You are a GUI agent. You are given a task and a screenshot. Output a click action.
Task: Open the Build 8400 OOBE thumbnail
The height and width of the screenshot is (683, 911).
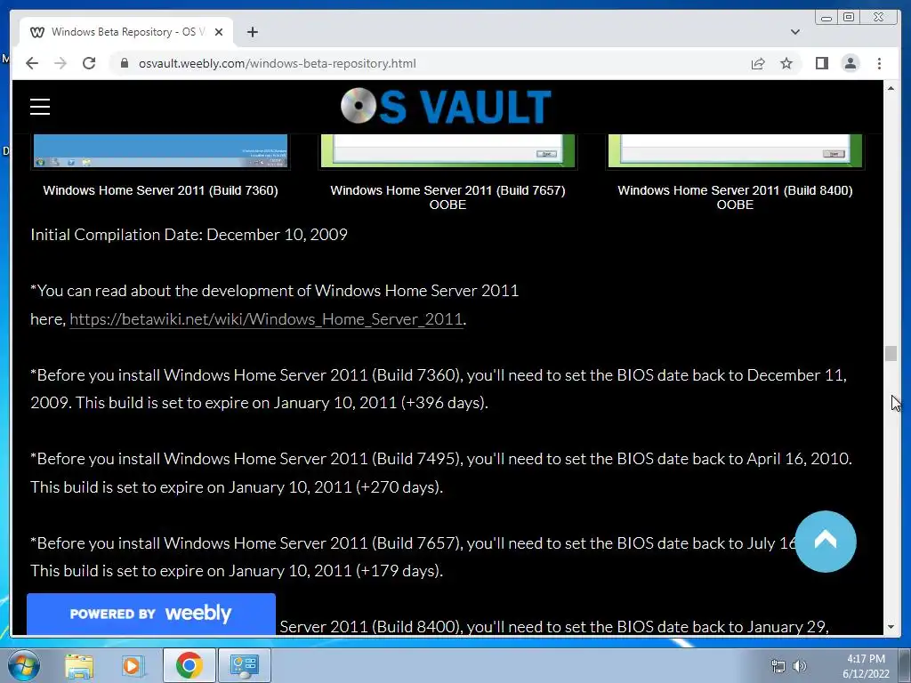tap(735, 151)
